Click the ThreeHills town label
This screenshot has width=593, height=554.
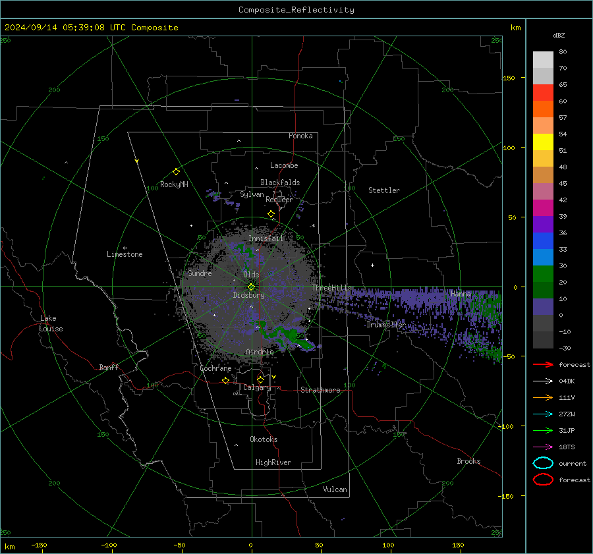click(x=331, y=288)
